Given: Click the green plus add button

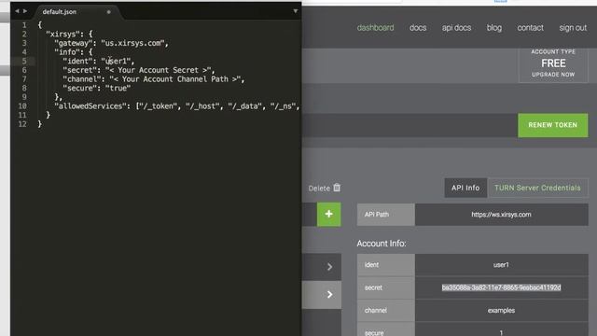Looking at the screenshot, I should click(328, 214).
